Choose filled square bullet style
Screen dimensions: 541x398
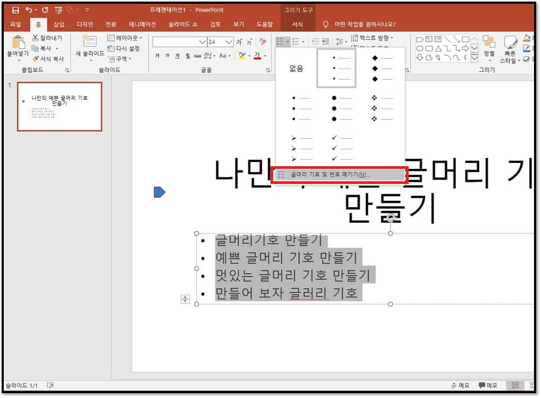tap(301, 109)
